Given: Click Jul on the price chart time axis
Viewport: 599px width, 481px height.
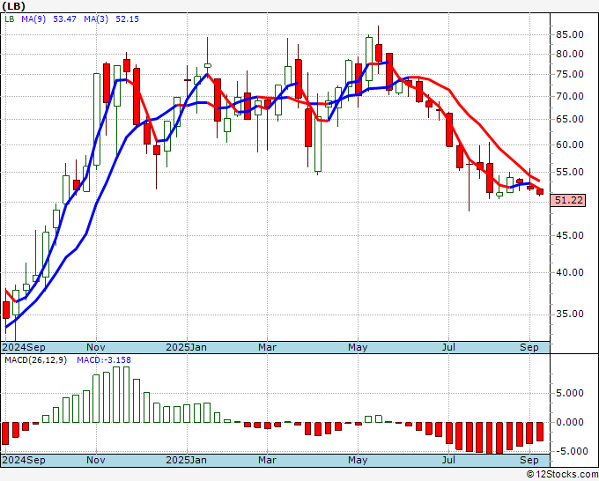Looking at the screenshot, I should (x=448, y=347).
